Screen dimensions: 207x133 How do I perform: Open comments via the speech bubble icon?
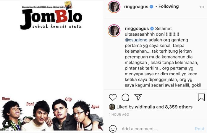pyautogui.click(x=125, y=97)
